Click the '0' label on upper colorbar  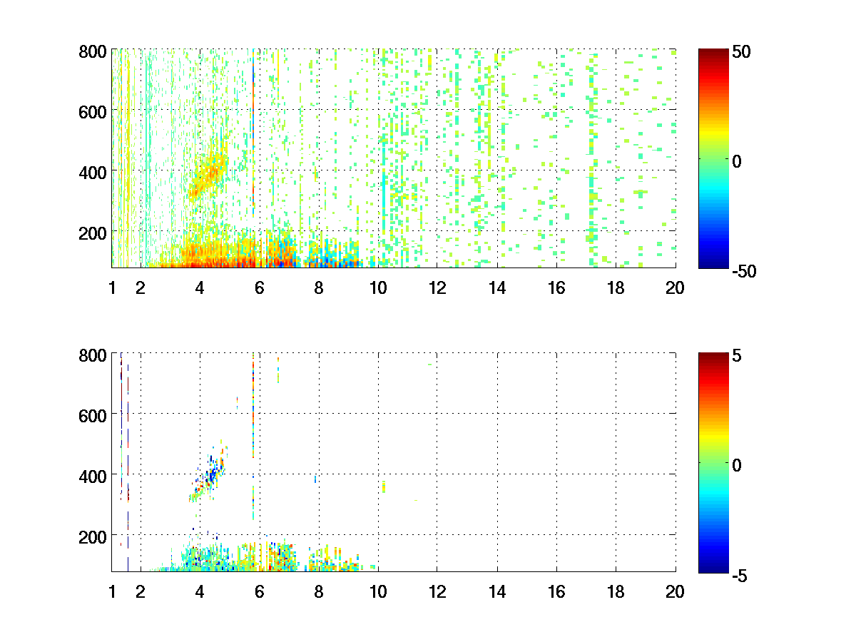738,161
